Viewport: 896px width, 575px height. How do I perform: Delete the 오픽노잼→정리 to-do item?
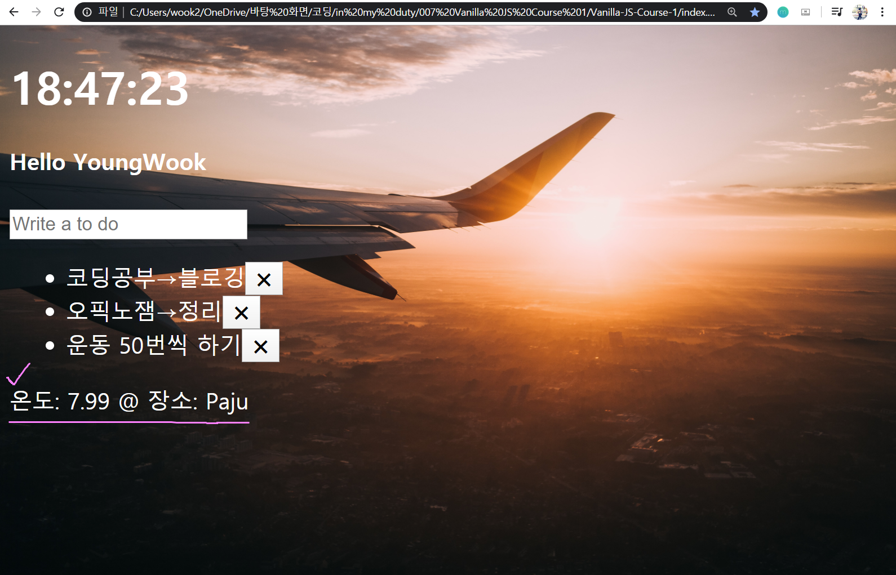241,313
